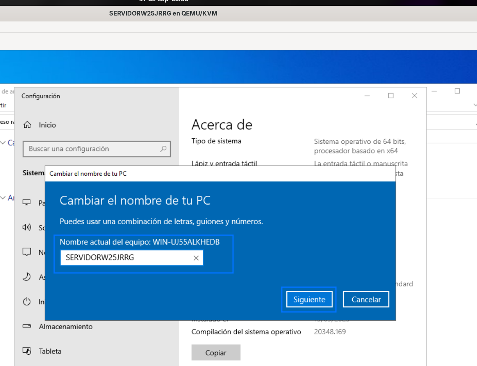Clear the PC name field with the X
Image resolution: width=477 pixels, height=366 pixels.
tap(196, 258)
